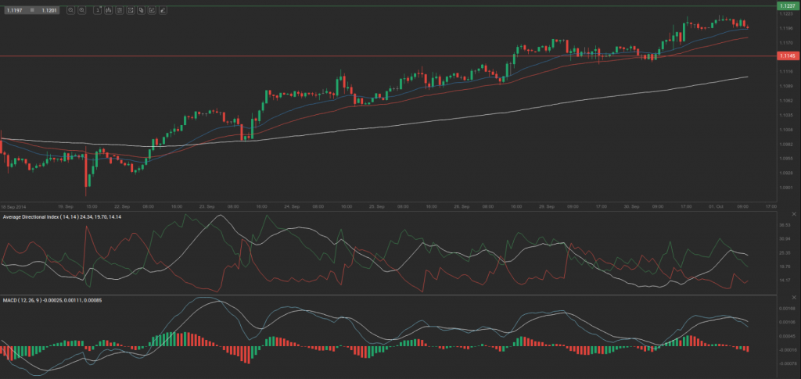Open the timeframe selector showing 1
Screen dimensions: 801x379
pos(97,10)
